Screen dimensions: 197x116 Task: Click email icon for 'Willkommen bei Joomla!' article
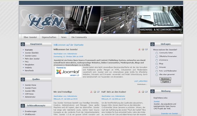coord(146,50)
